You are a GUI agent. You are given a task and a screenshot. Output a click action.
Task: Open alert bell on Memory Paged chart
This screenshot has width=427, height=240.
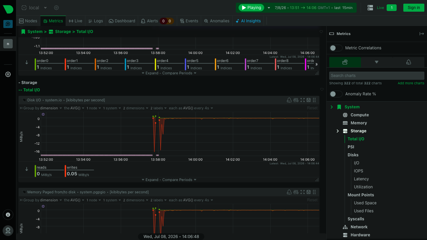(x=290, y=192)
